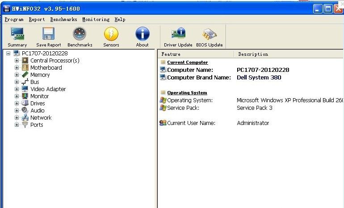
Task: Expand the Memory node
Action: pos(17,75)
